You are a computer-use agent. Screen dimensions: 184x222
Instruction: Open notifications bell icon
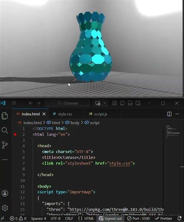[179, 219]
